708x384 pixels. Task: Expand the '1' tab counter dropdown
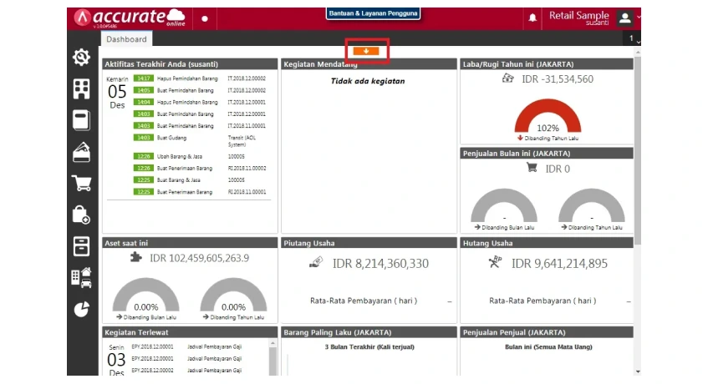(x=634, y=38)
